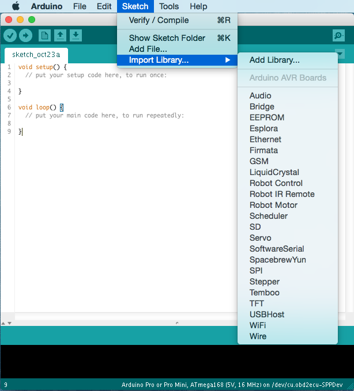Viewport: 354px width, 391px height.
Task: Click the board info status bar text
Action: (232, 385)
